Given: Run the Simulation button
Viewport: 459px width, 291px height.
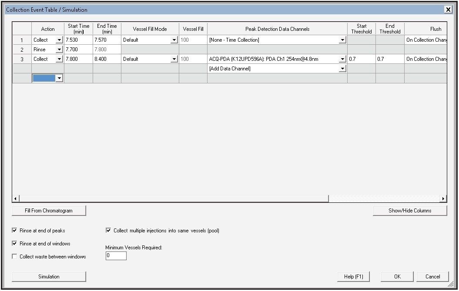Looking at the screenshot, I should [49, 277].
